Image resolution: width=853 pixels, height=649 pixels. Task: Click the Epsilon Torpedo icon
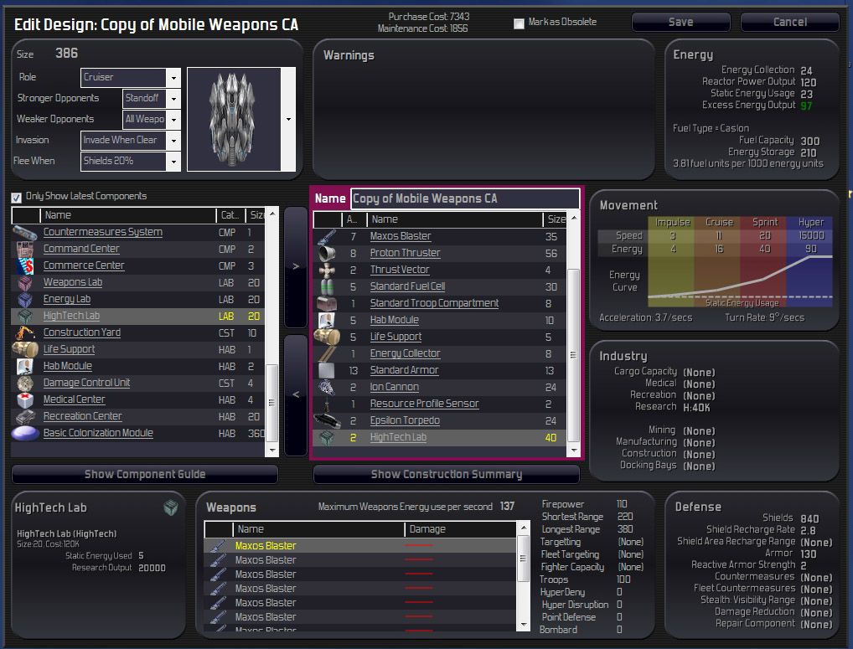pos(327,420)
